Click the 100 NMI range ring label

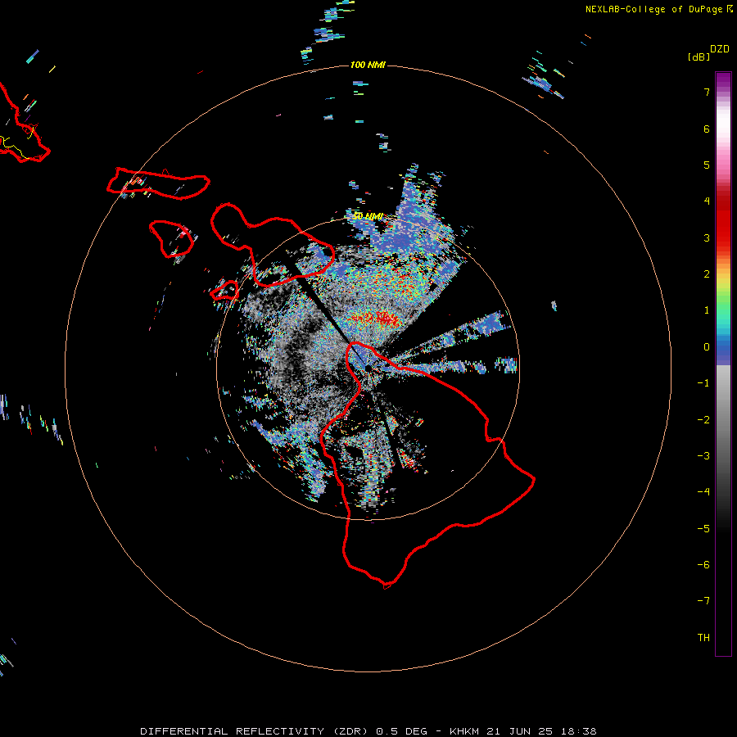tap(368, 65)
